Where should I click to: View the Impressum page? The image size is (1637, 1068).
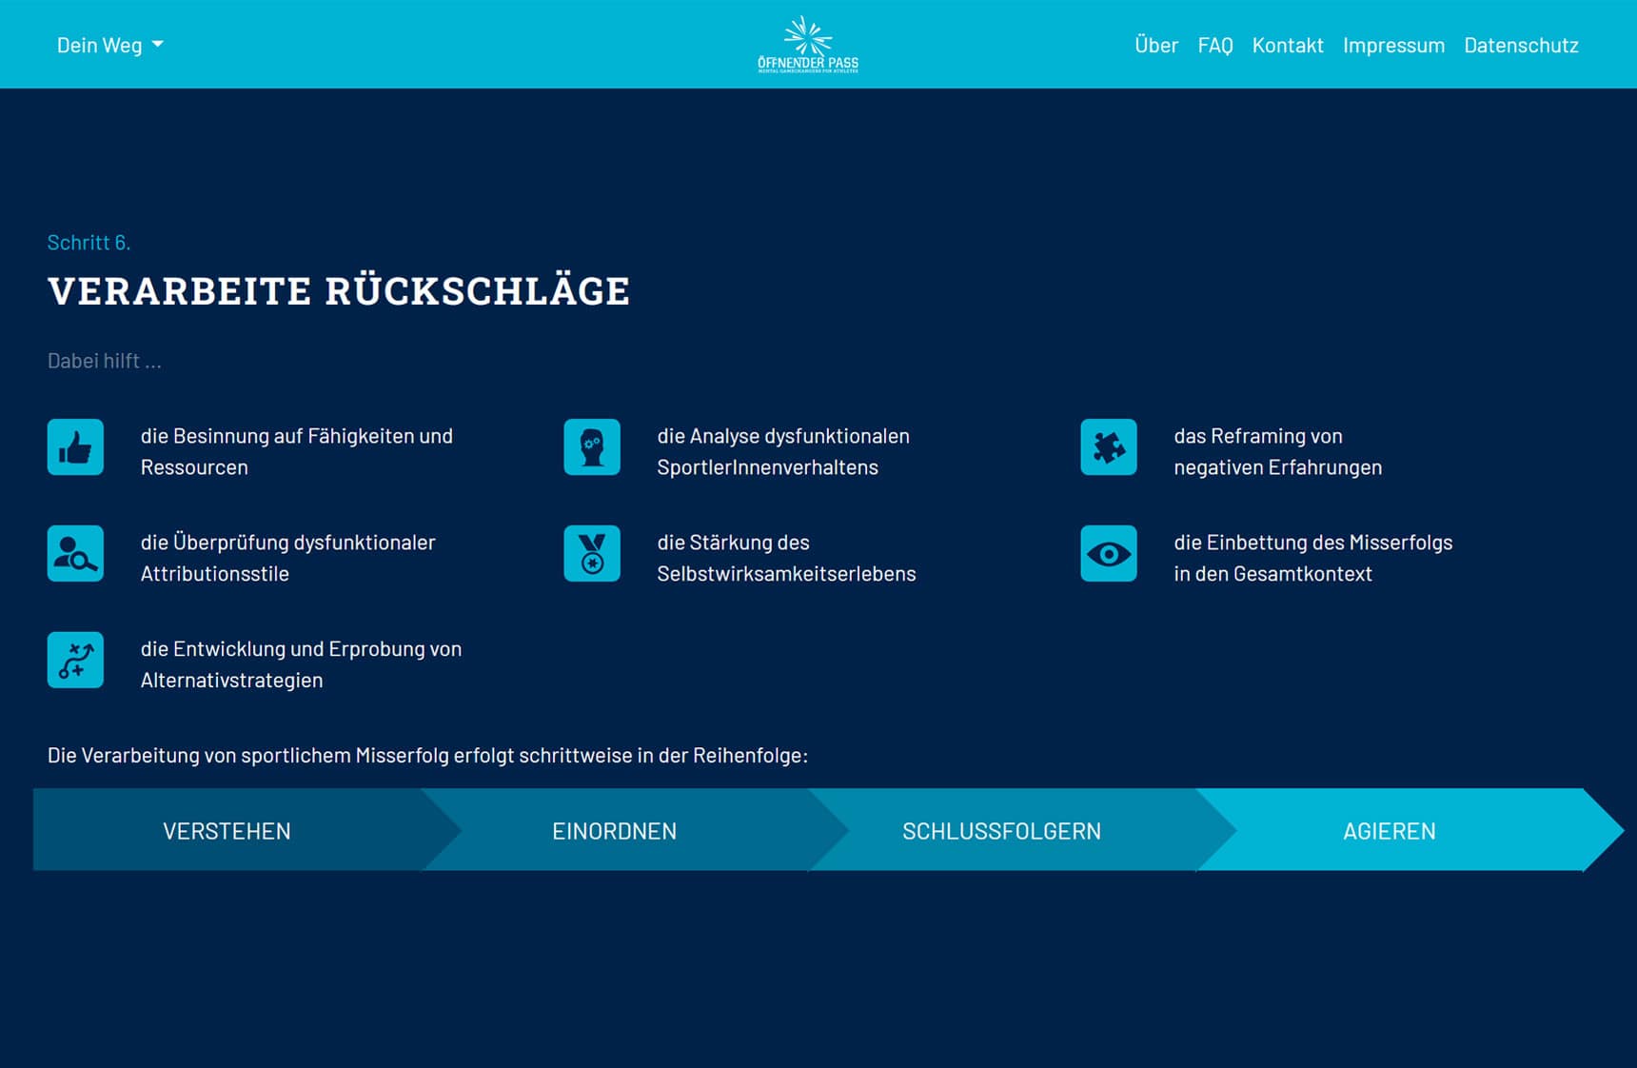[x=1393, y=44]
